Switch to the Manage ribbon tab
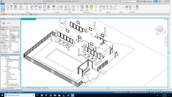The width and height of the screenshot is (172, 97). click(39, 4)
